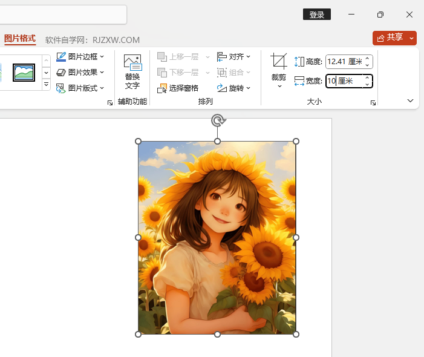Decrease width with the down stepper
Viewport: 424px width, 357px height.
[x=367, y=84]
